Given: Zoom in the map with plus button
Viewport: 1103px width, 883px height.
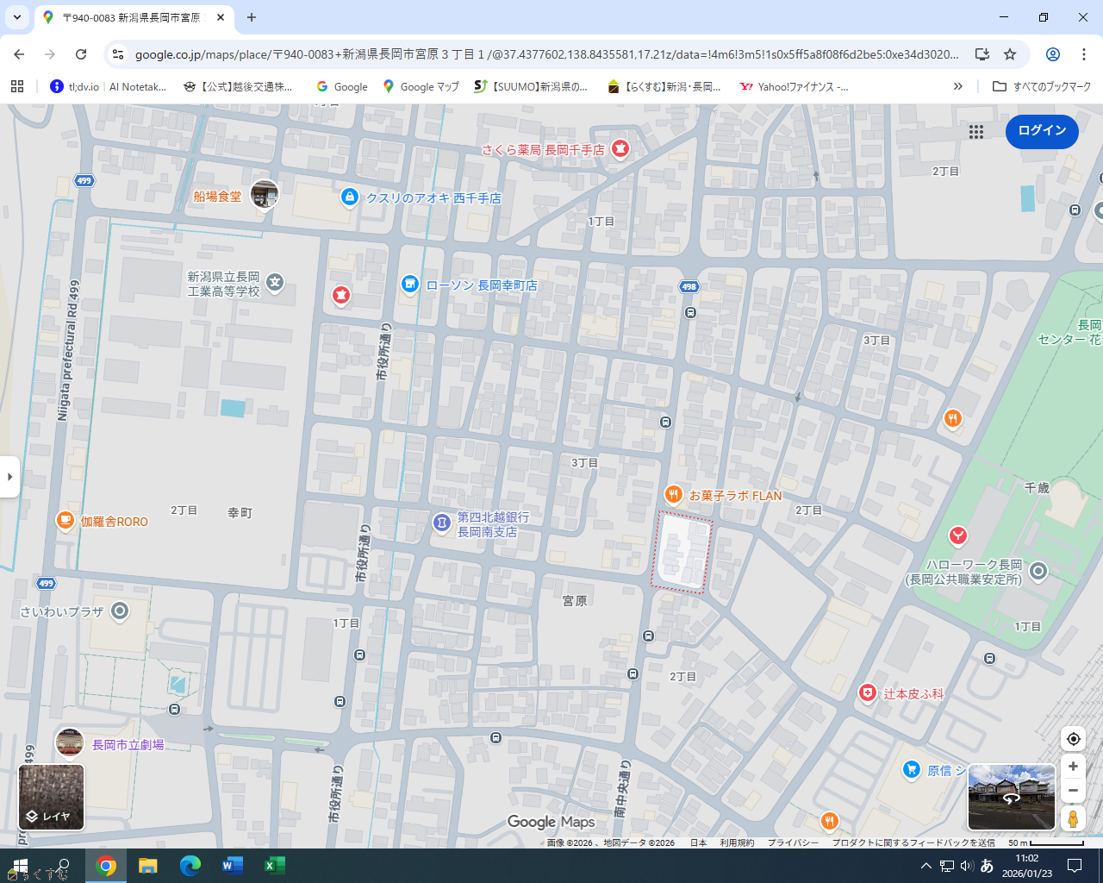Looking at the screenshot, I should click(x=1073, y=767).
